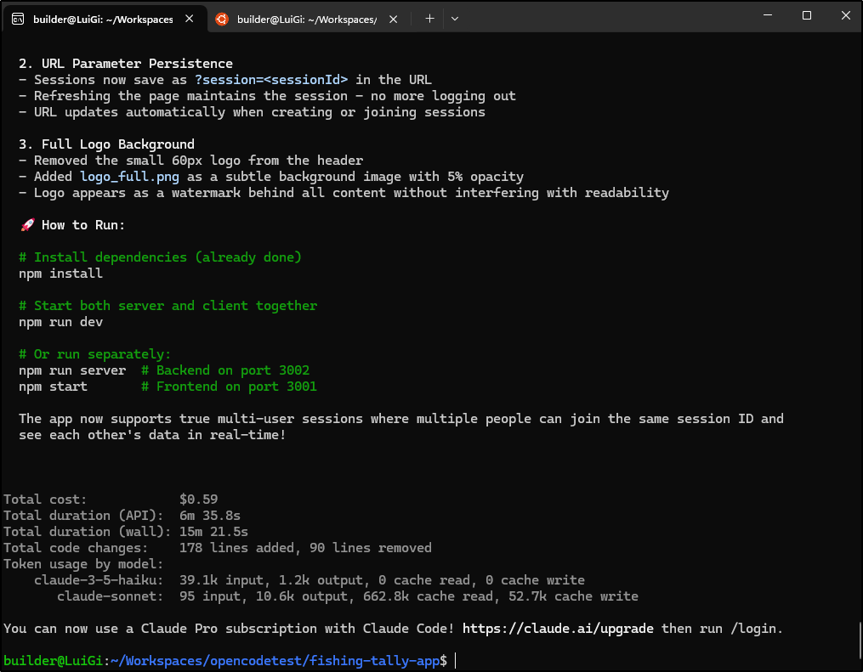This screenshot has width=863, height=672.
Task: Click 'The app now supports true multi-user' line
Action: (401, 419)
